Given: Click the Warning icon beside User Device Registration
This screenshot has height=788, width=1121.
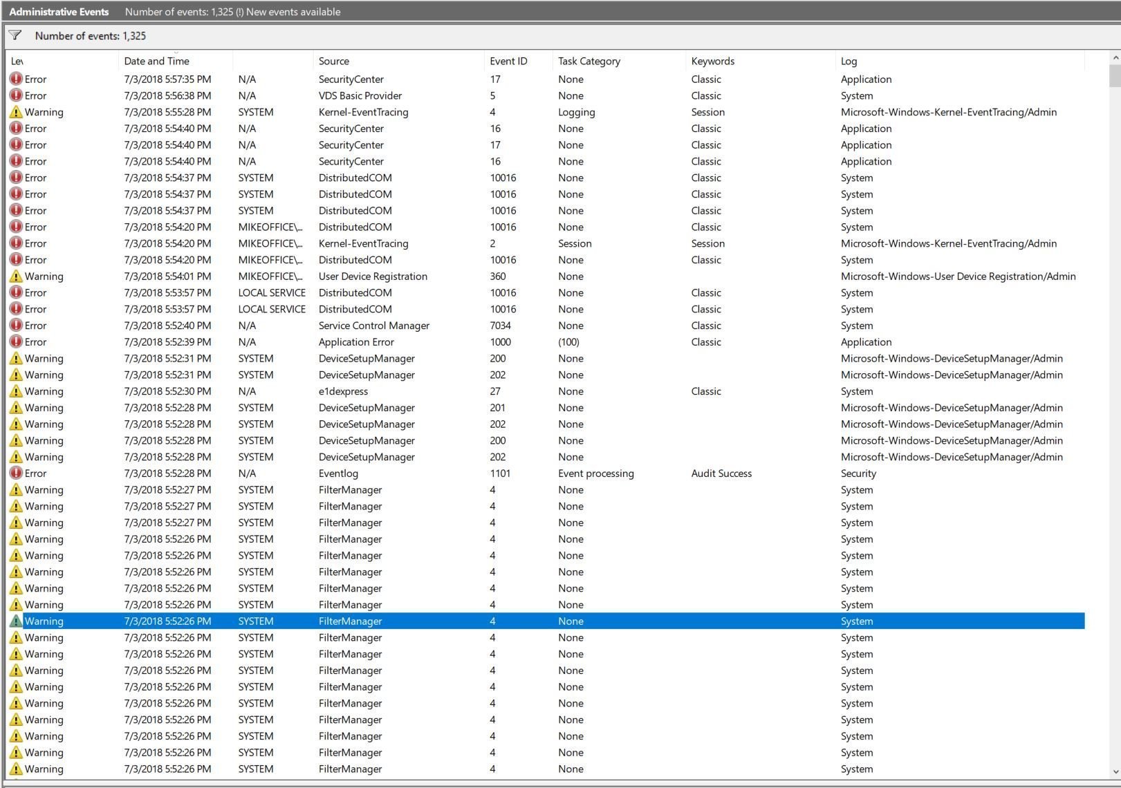Looking at the screenshot, I should coord(17,276).
